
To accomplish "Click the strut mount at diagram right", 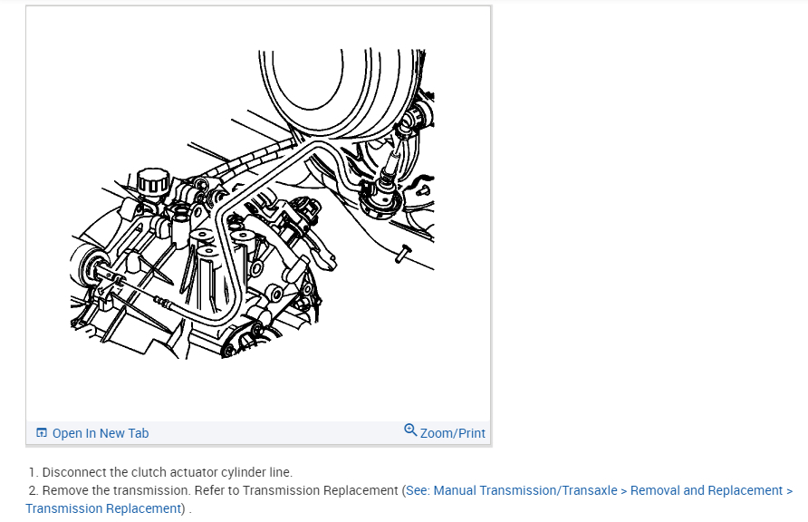I will coord(381,198).
